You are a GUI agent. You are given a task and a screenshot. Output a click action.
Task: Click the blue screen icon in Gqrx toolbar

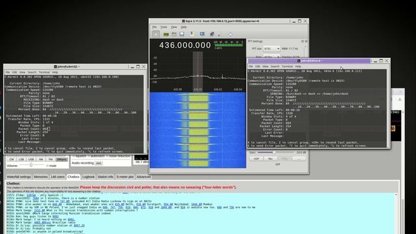click(x=202, y=34)
